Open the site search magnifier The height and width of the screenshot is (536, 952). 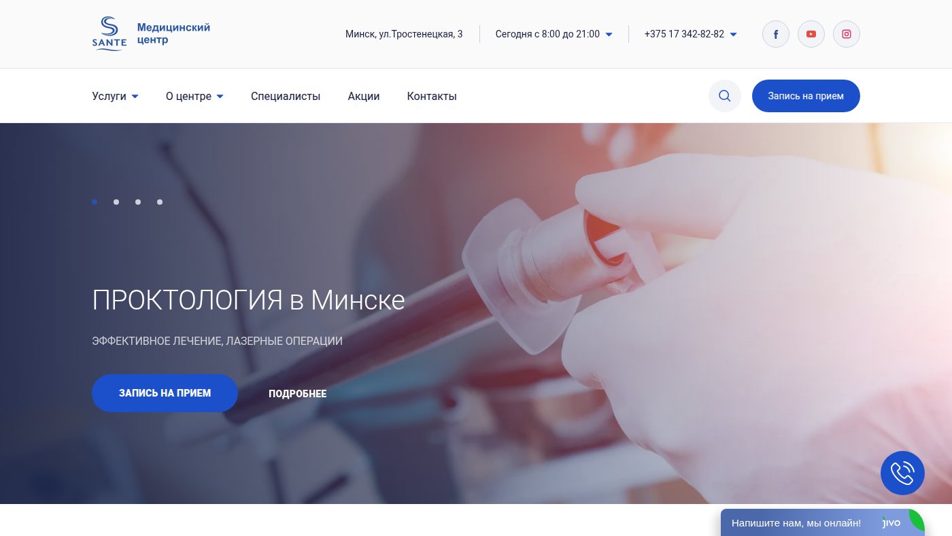725,96
